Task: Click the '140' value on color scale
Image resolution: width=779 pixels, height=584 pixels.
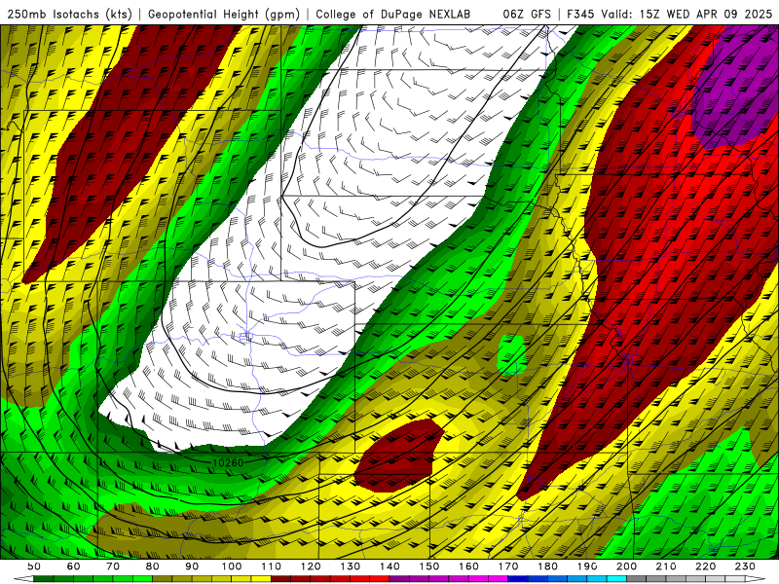Action: [389, 566]
